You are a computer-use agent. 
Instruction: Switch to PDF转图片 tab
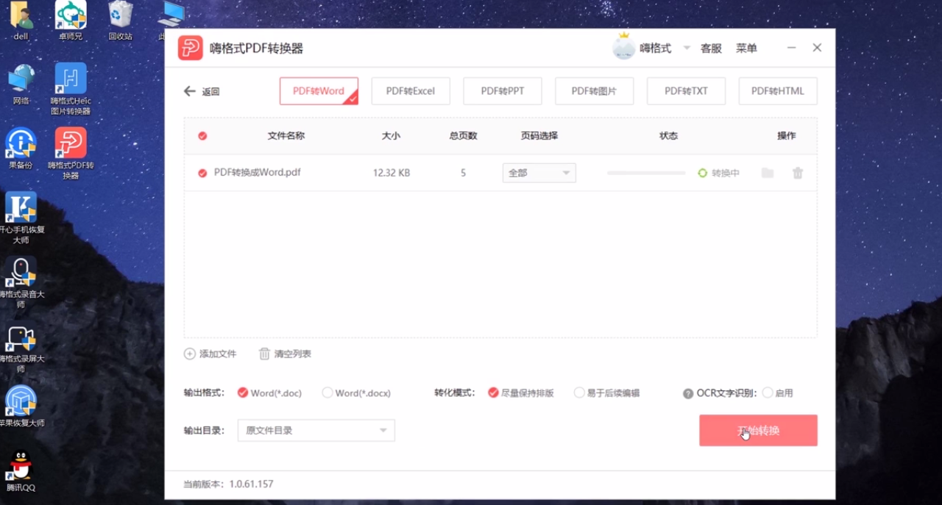(594, 91)
